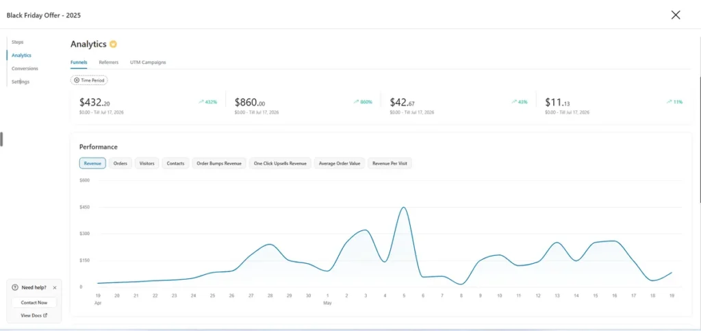Switch to the Funnels tab
The image size is (701, 331).
point(79,62)
